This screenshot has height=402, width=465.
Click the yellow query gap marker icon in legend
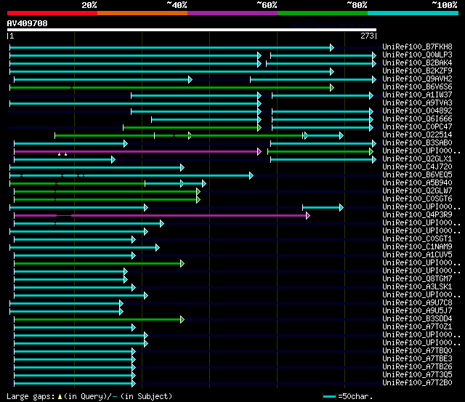click(60, 396)
